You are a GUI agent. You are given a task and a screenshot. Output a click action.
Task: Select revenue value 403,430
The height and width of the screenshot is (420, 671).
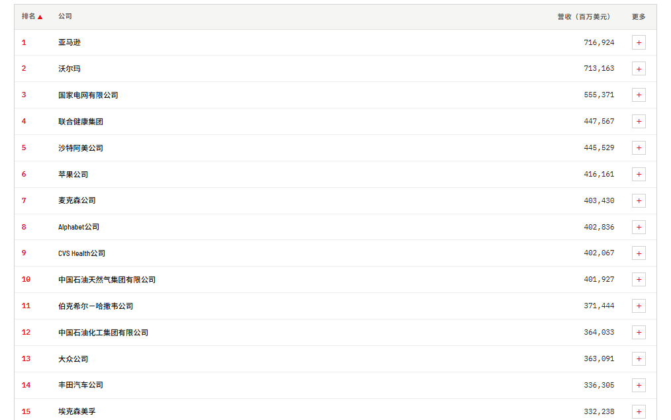(599, 200)
